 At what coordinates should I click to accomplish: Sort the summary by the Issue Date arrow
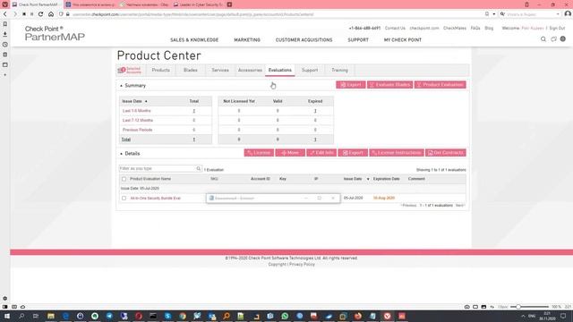click(x=146, y=101)
